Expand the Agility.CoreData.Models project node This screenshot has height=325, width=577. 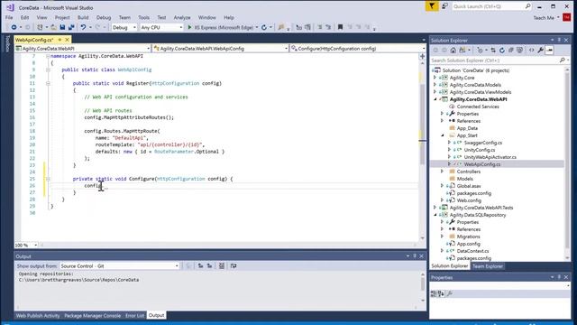point(435,85)
